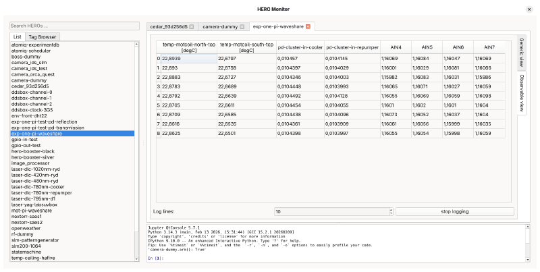
Task: Select camera-dummy in the HERO list
Action: pyautogui.click(x=72, y=80)
